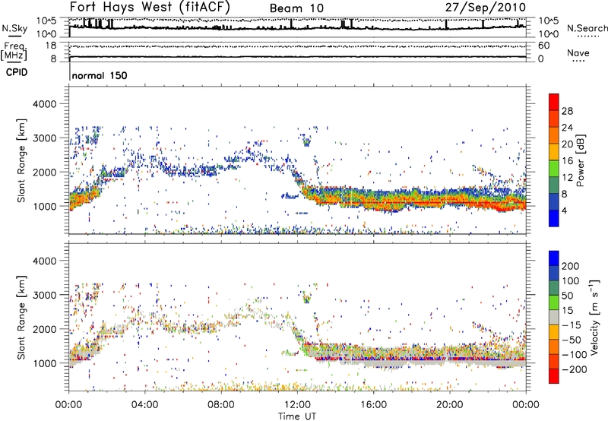Image resolution: width=608 pixels, height=421 pixels.
Task: Click the '-200' Velocity colorbar label
Action: click(x=575, y=369)
